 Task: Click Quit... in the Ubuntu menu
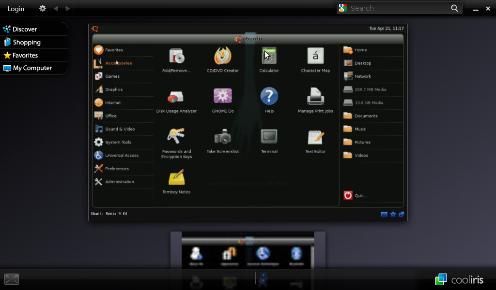pyautogui.click(x=355, y=196)
